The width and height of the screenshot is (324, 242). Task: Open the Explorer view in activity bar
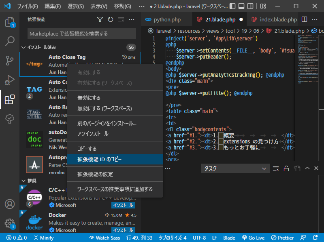tap(9, 22)
